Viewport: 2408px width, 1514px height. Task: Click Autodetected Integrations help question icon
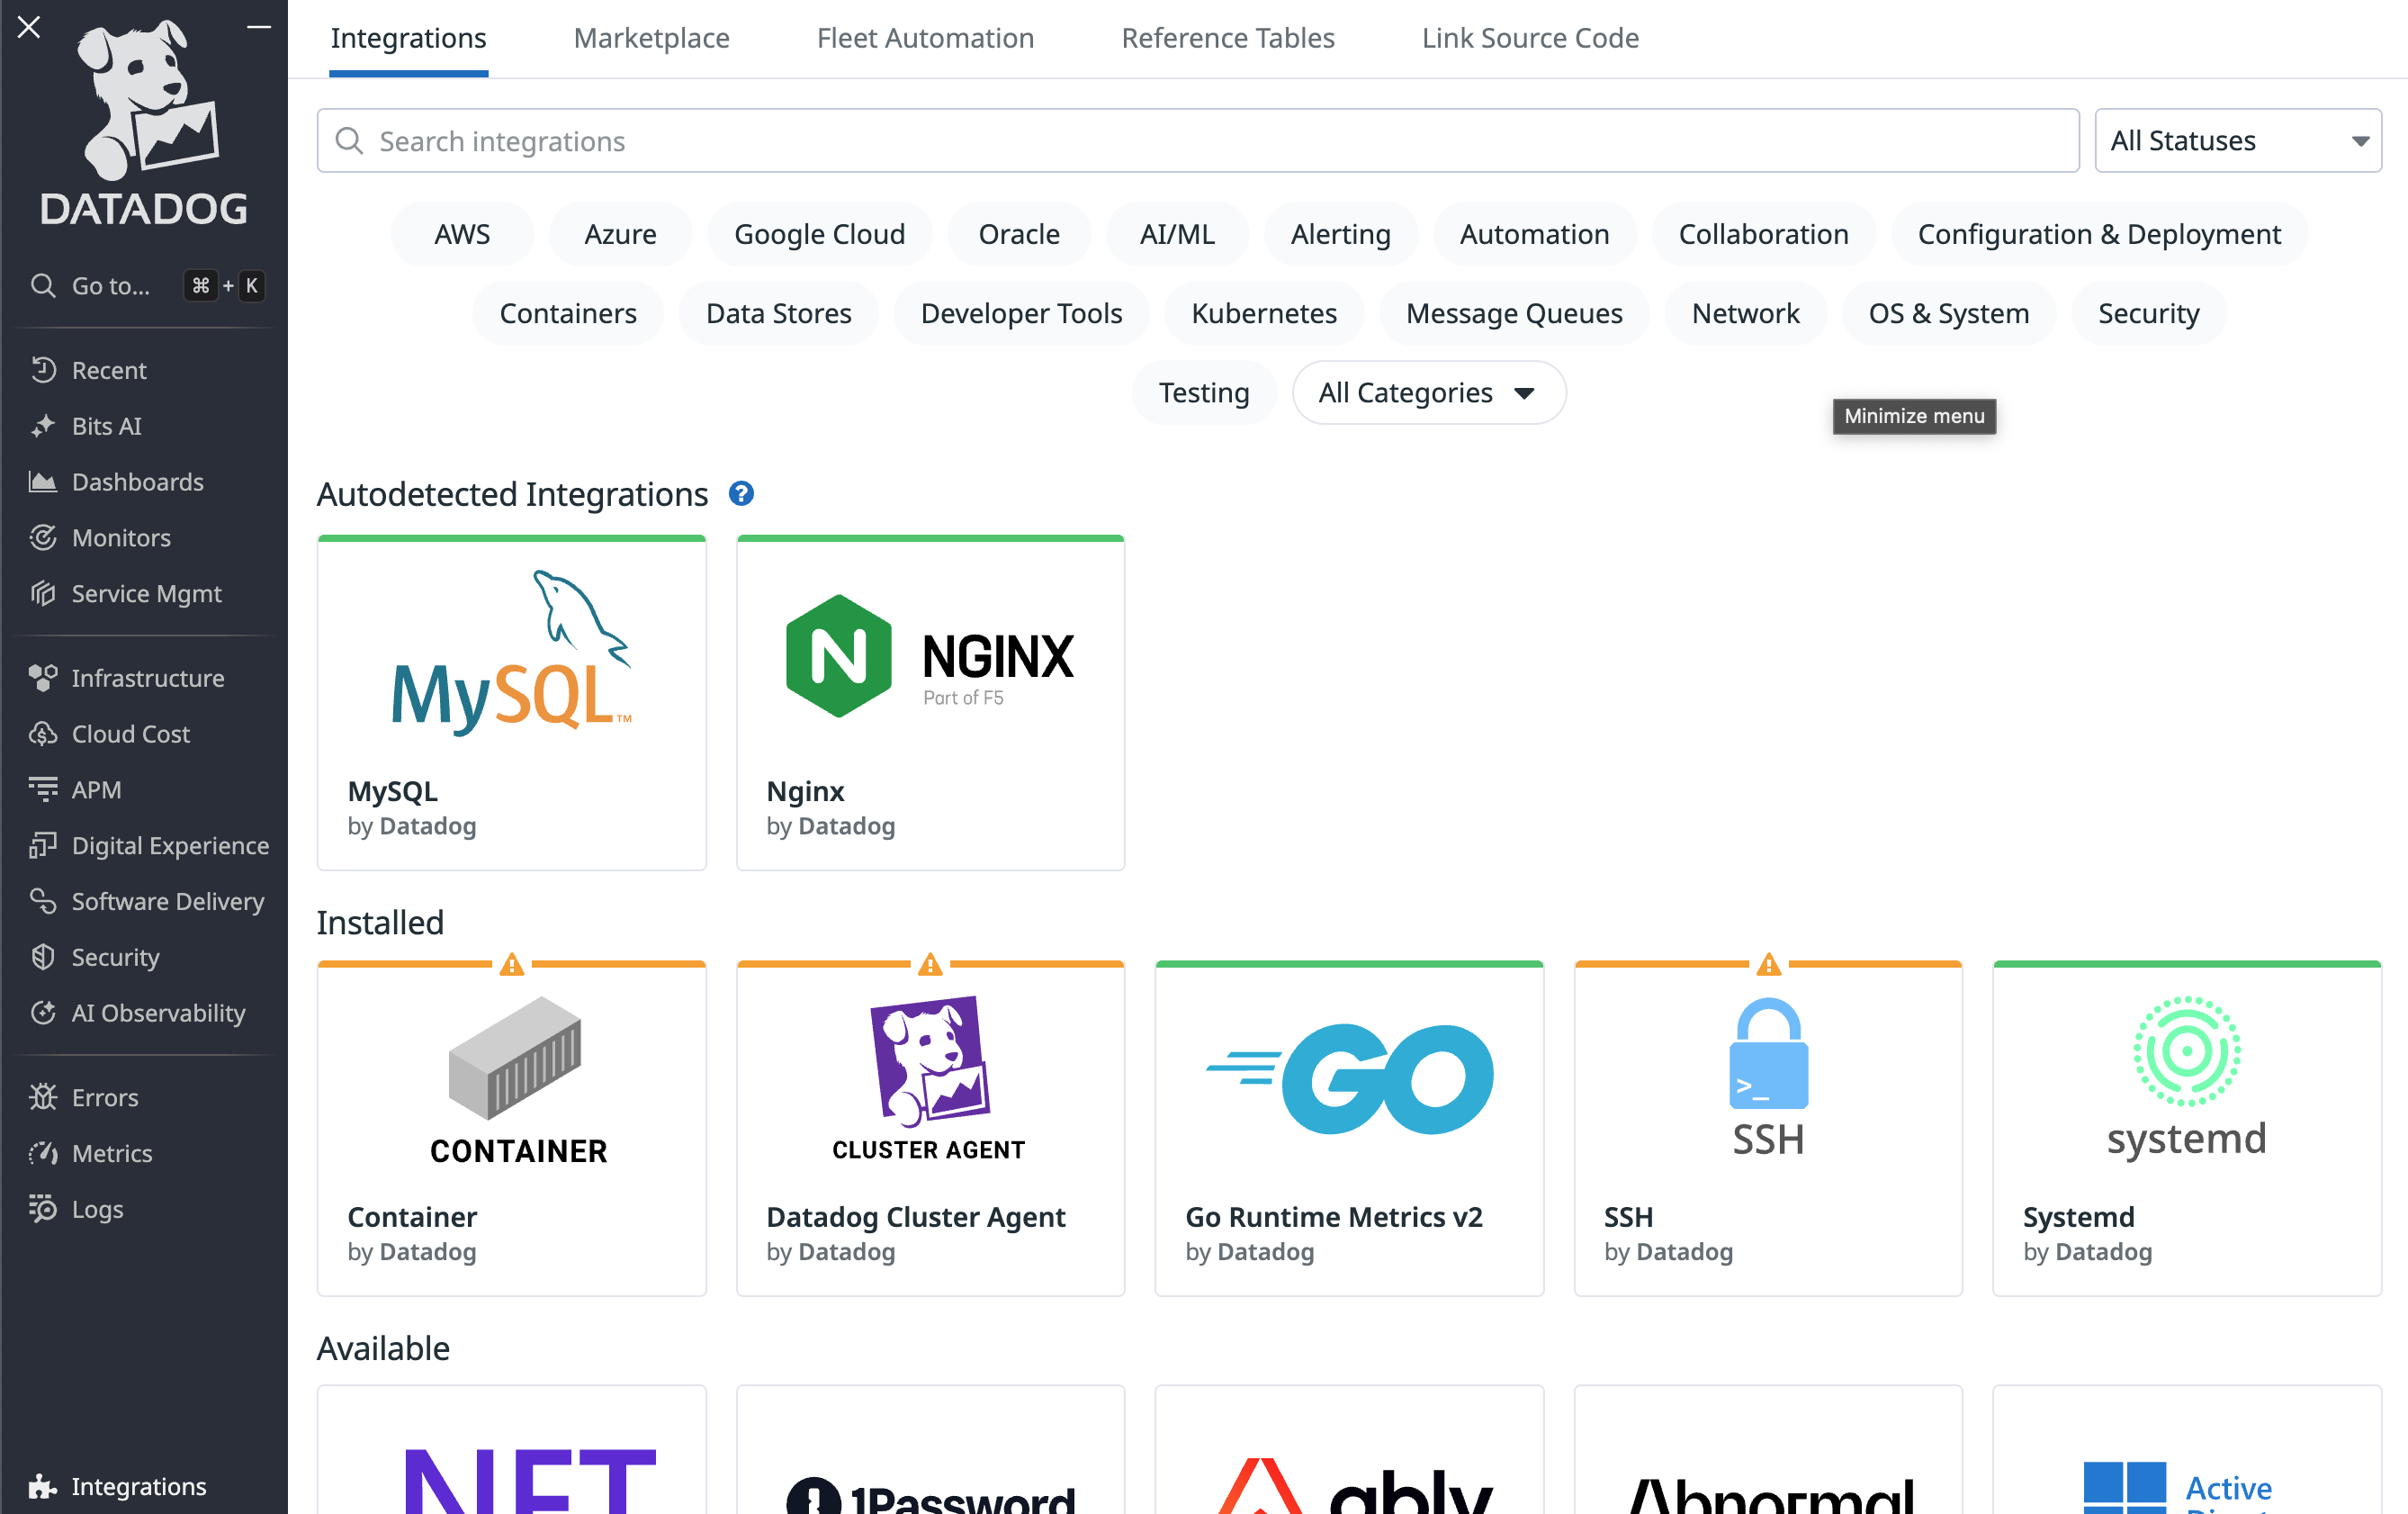pos(741,494)
